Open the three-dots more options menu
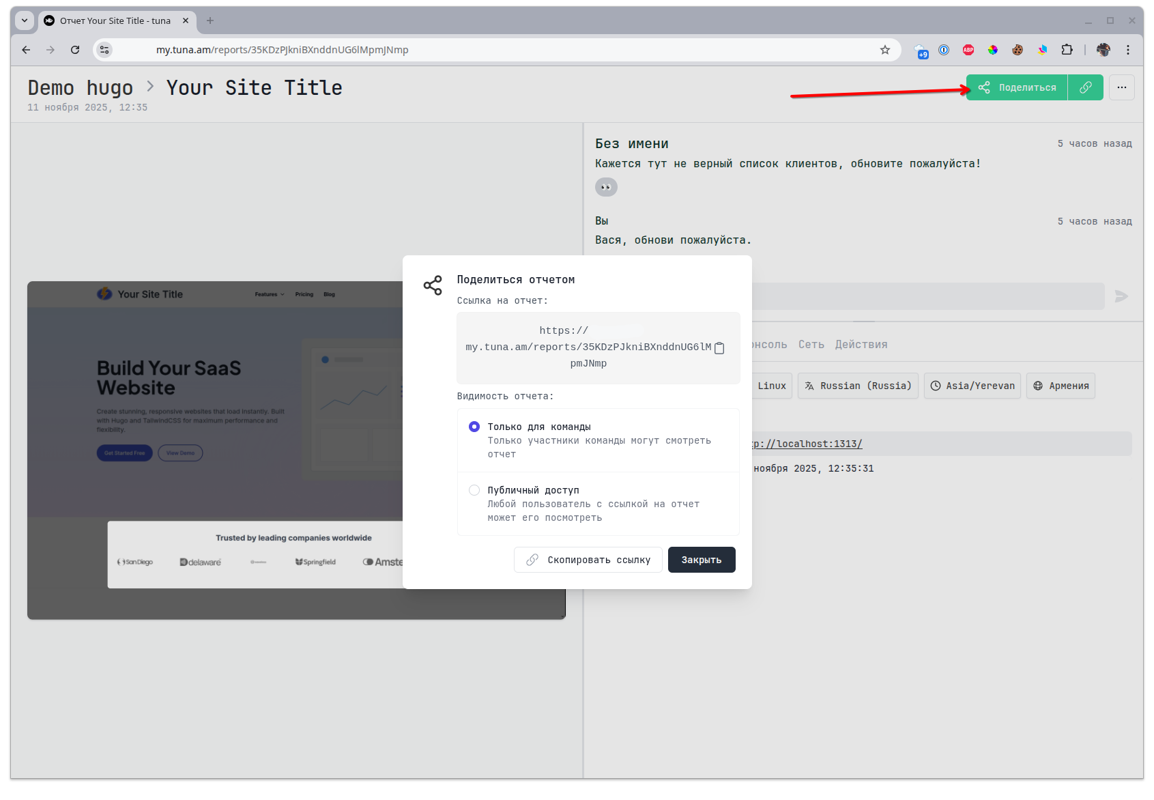Image resolution: width=1154 pixels, height=800 pixels. point(1121,87)
